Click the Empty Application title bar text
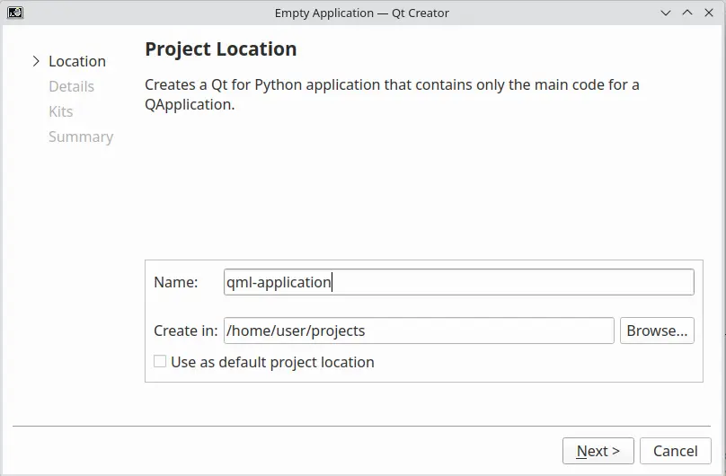This screenshot has width=726, height=476. (362, 13)
